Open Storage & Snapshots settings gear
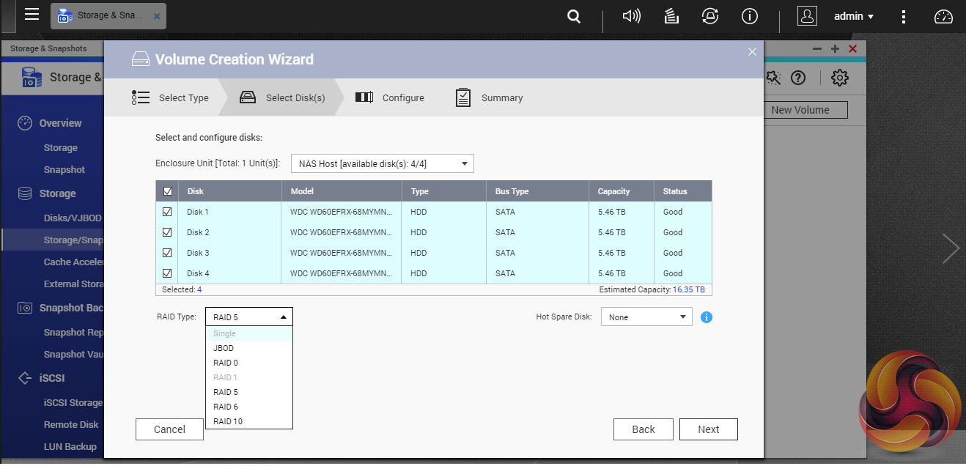Image resolution: width=966 pixels, height=466 pixels. coord(840,78)
